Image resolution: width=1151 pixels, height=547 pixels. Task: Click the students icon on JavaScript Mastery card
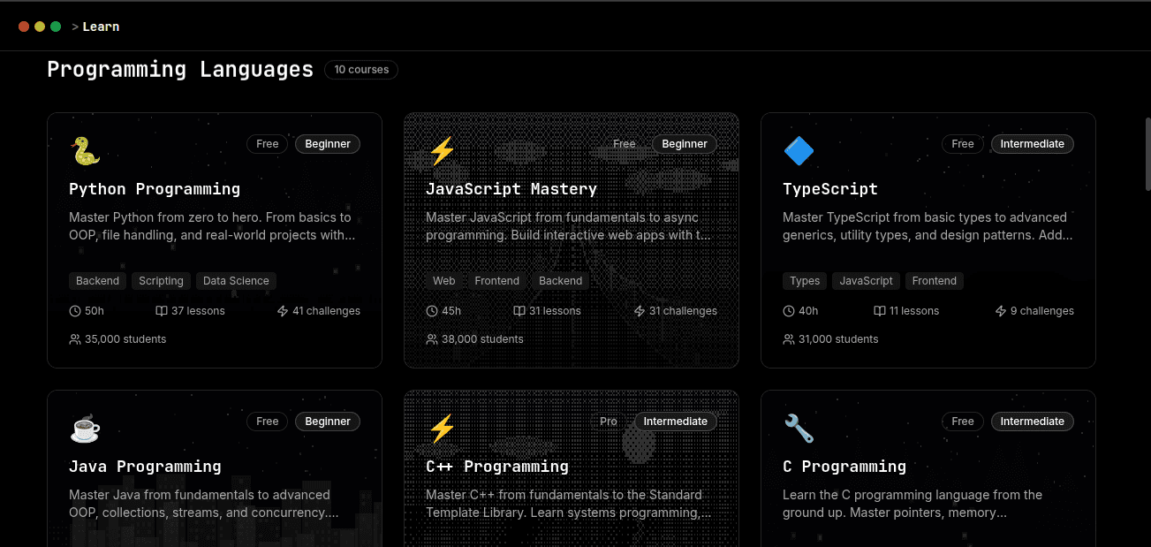tap(432, 338)
